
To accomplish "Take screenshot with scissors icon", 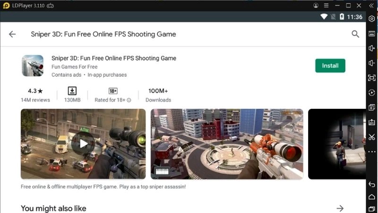I will click(372, 137).
